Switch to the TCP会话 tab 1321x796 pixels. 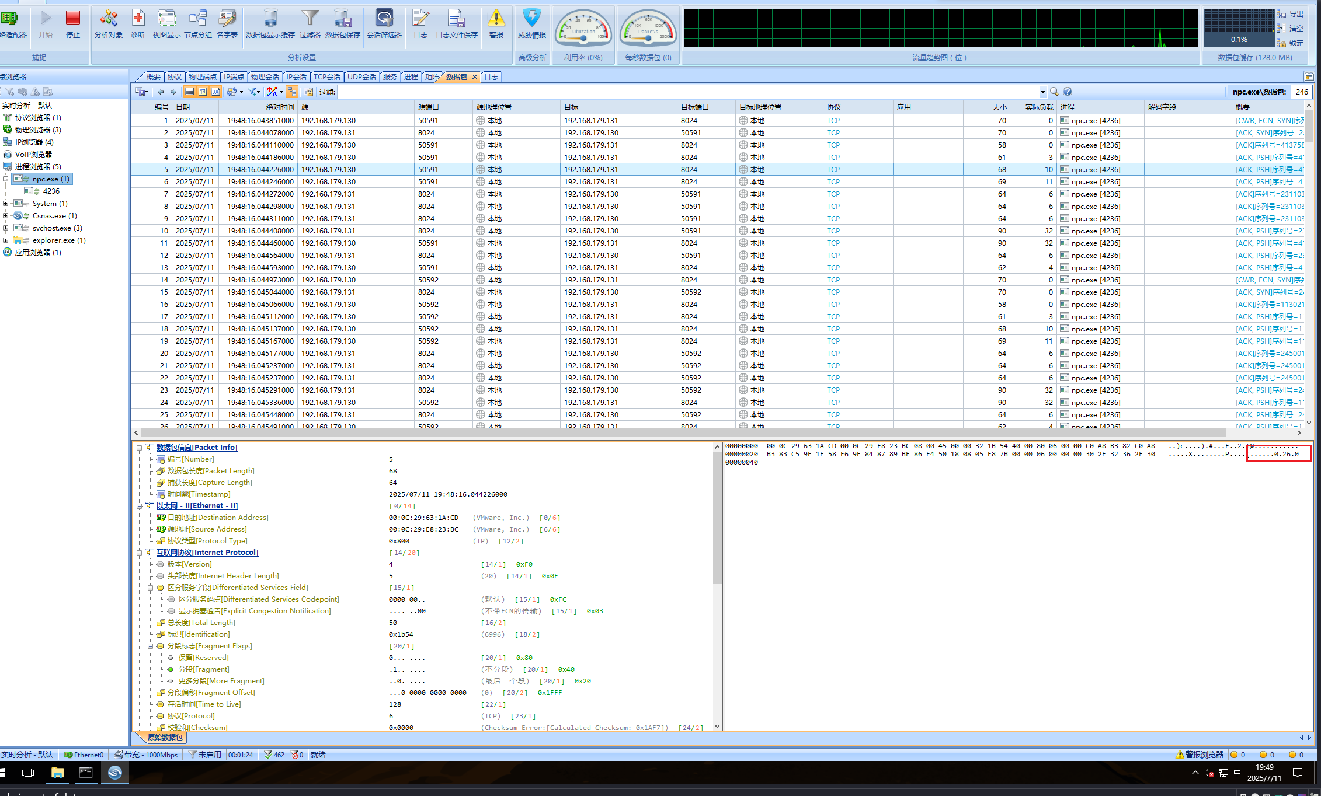tap(326, 77)
